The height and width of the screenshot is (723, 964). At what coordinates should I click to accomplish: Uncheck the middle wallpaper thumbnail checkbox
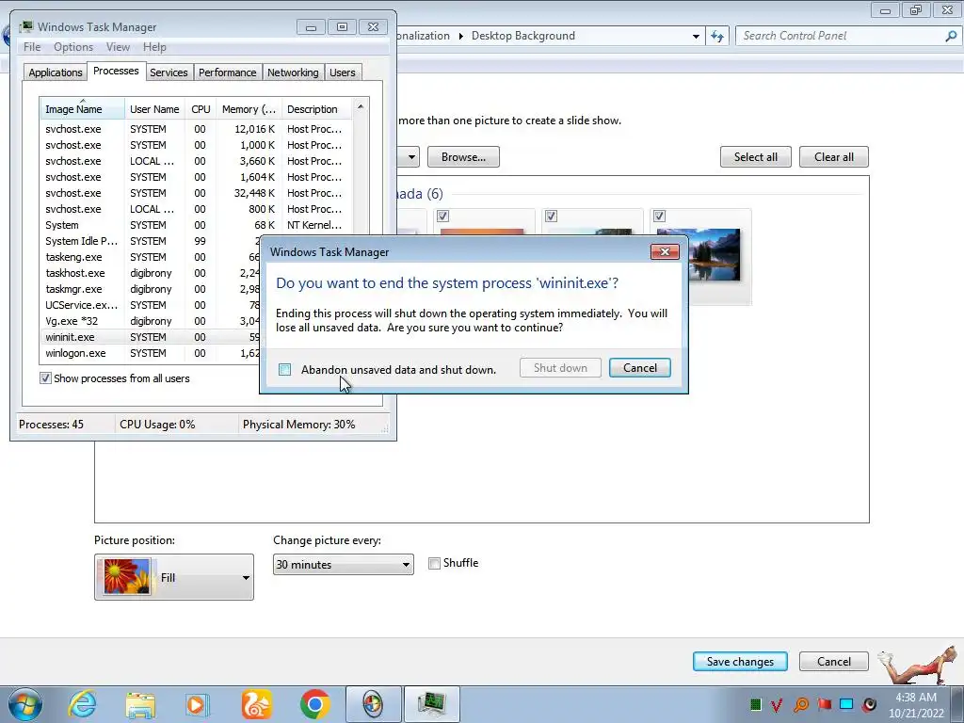(551, 216)
